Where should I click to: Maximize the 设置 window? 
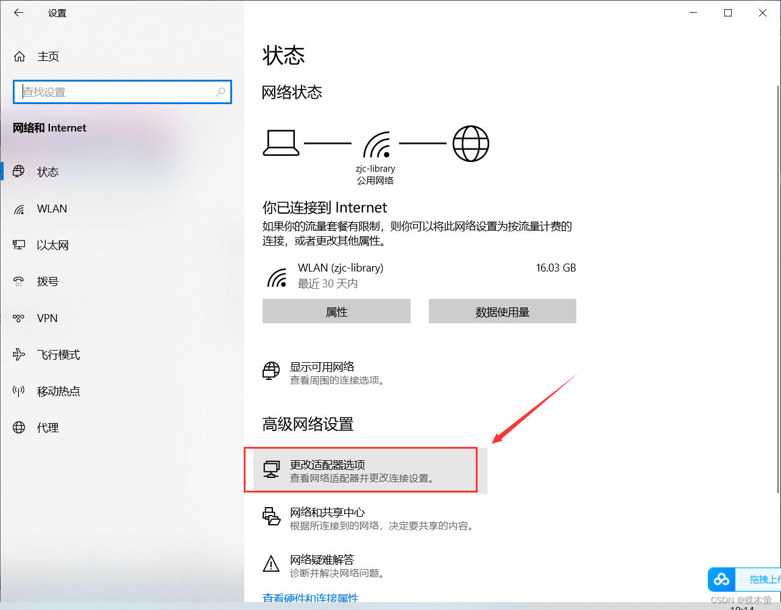click(x=728, y=13)
